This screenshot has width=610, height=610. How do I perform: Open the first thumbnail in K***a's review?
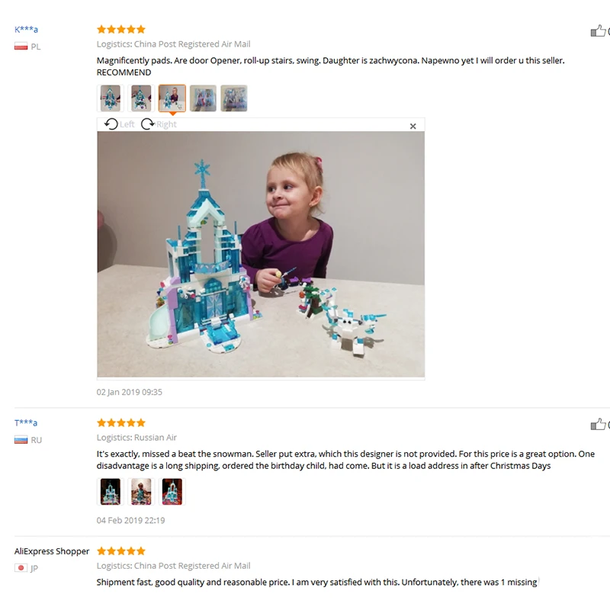110,98
